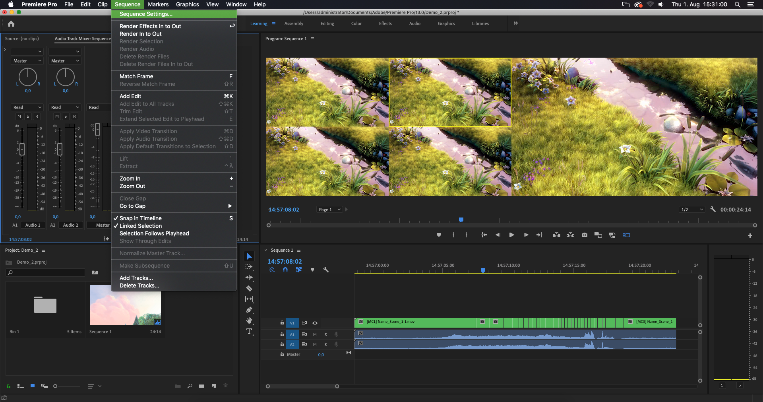The image size is (763, 402).
Task: Open project panel sort options dropdown
Action: [95, 386]
